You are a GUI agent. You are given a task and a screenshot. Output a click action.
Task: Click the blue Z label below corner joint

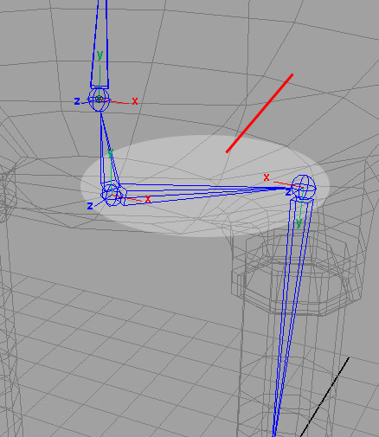[90, 206]
